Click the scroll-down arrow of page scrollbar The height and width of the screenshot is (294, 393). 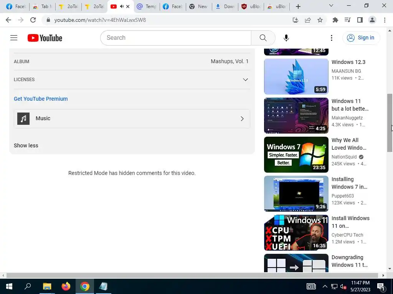[x=390, y=269]
